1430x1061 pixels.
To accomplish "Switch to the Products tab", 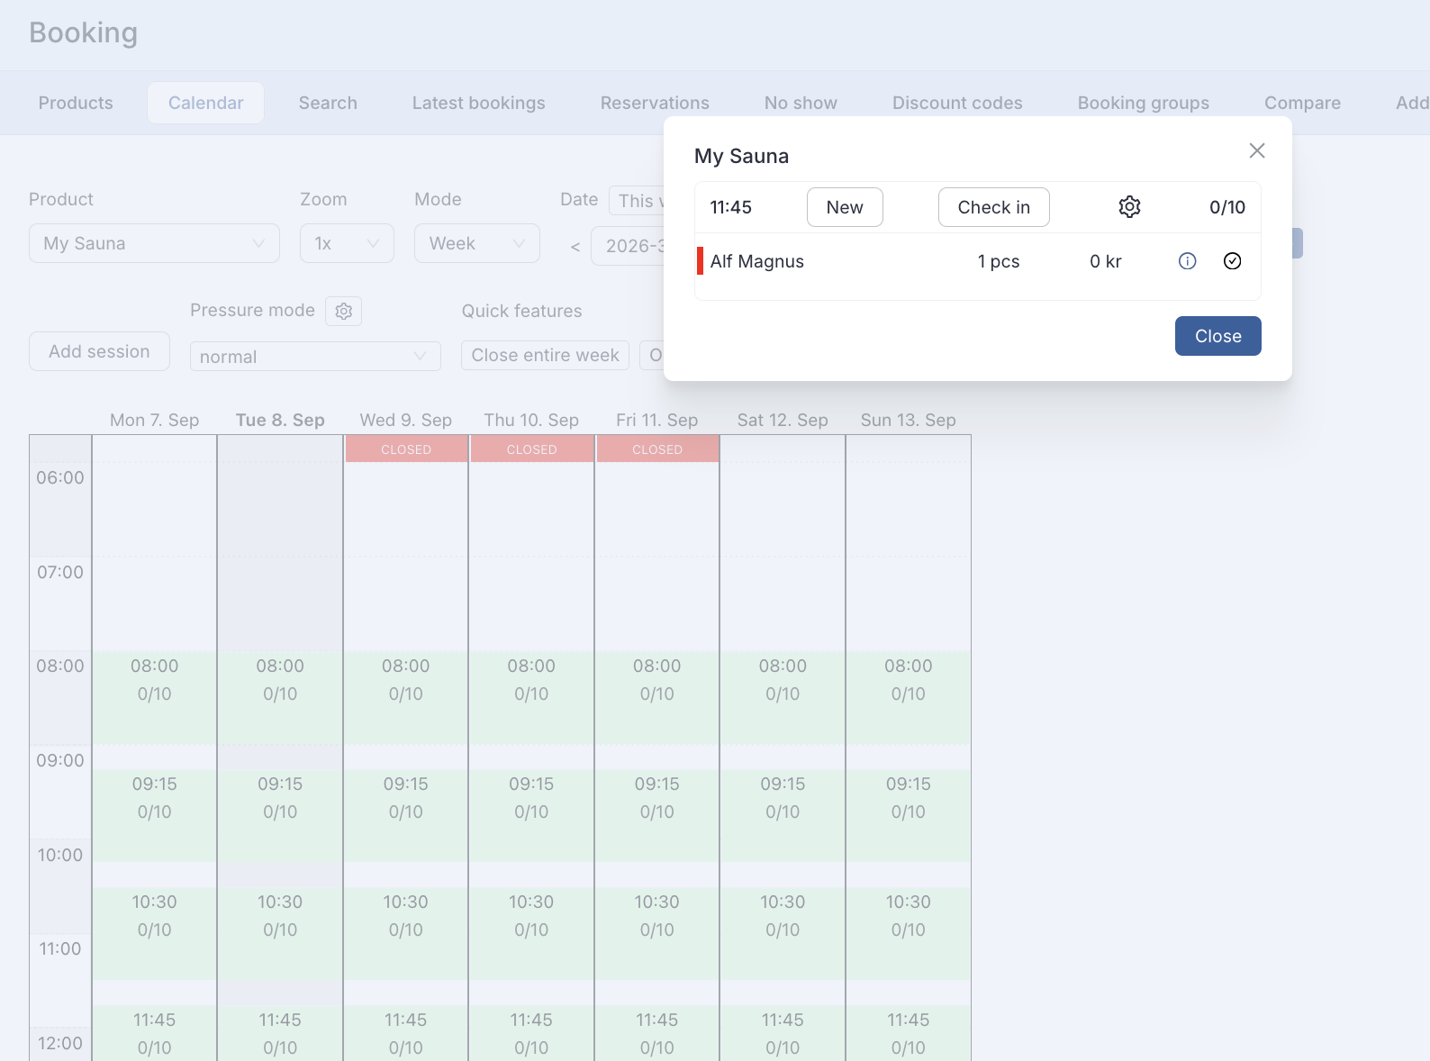I will pos(76,103).
